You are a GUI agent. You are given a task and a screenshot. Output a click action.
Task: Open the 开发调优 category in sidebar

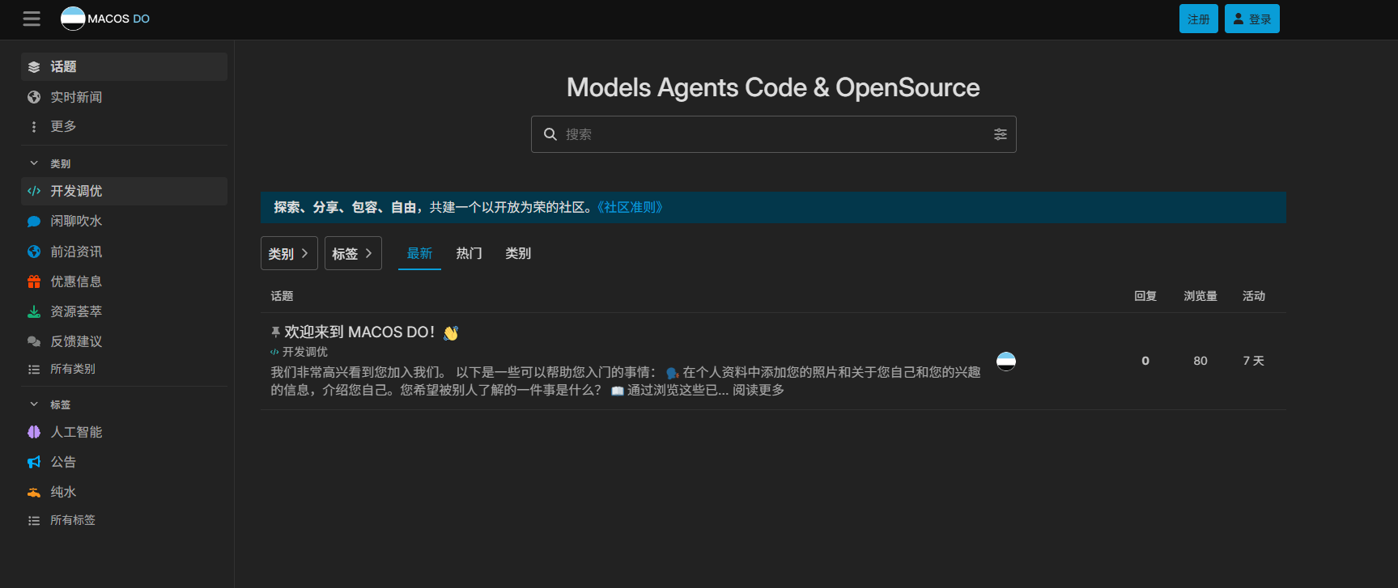click(x=124, y=191)
